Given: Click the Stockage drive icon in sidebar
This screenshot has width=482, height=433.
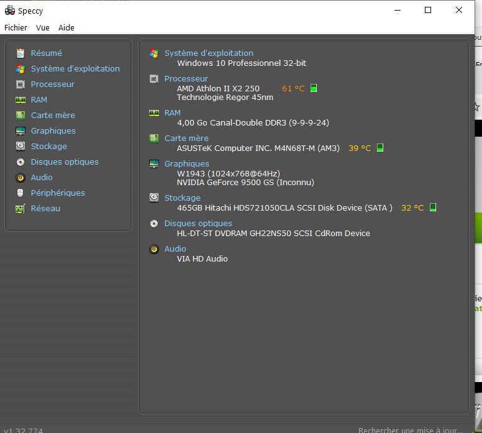Looking at the screenshot, I should click(x=20, y=146).
